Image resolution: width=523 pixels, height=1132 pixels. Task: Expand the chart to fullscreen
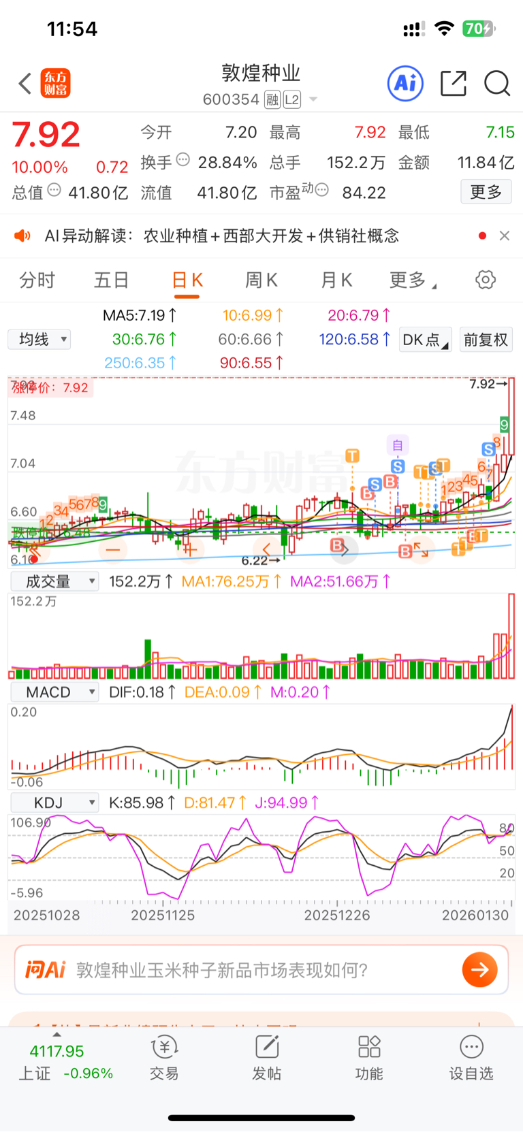tap(421, 549)
